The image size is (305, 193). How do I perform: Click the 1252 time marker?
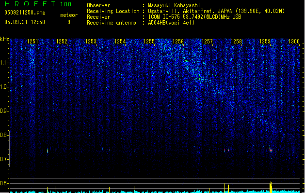(x=62, y=41)
